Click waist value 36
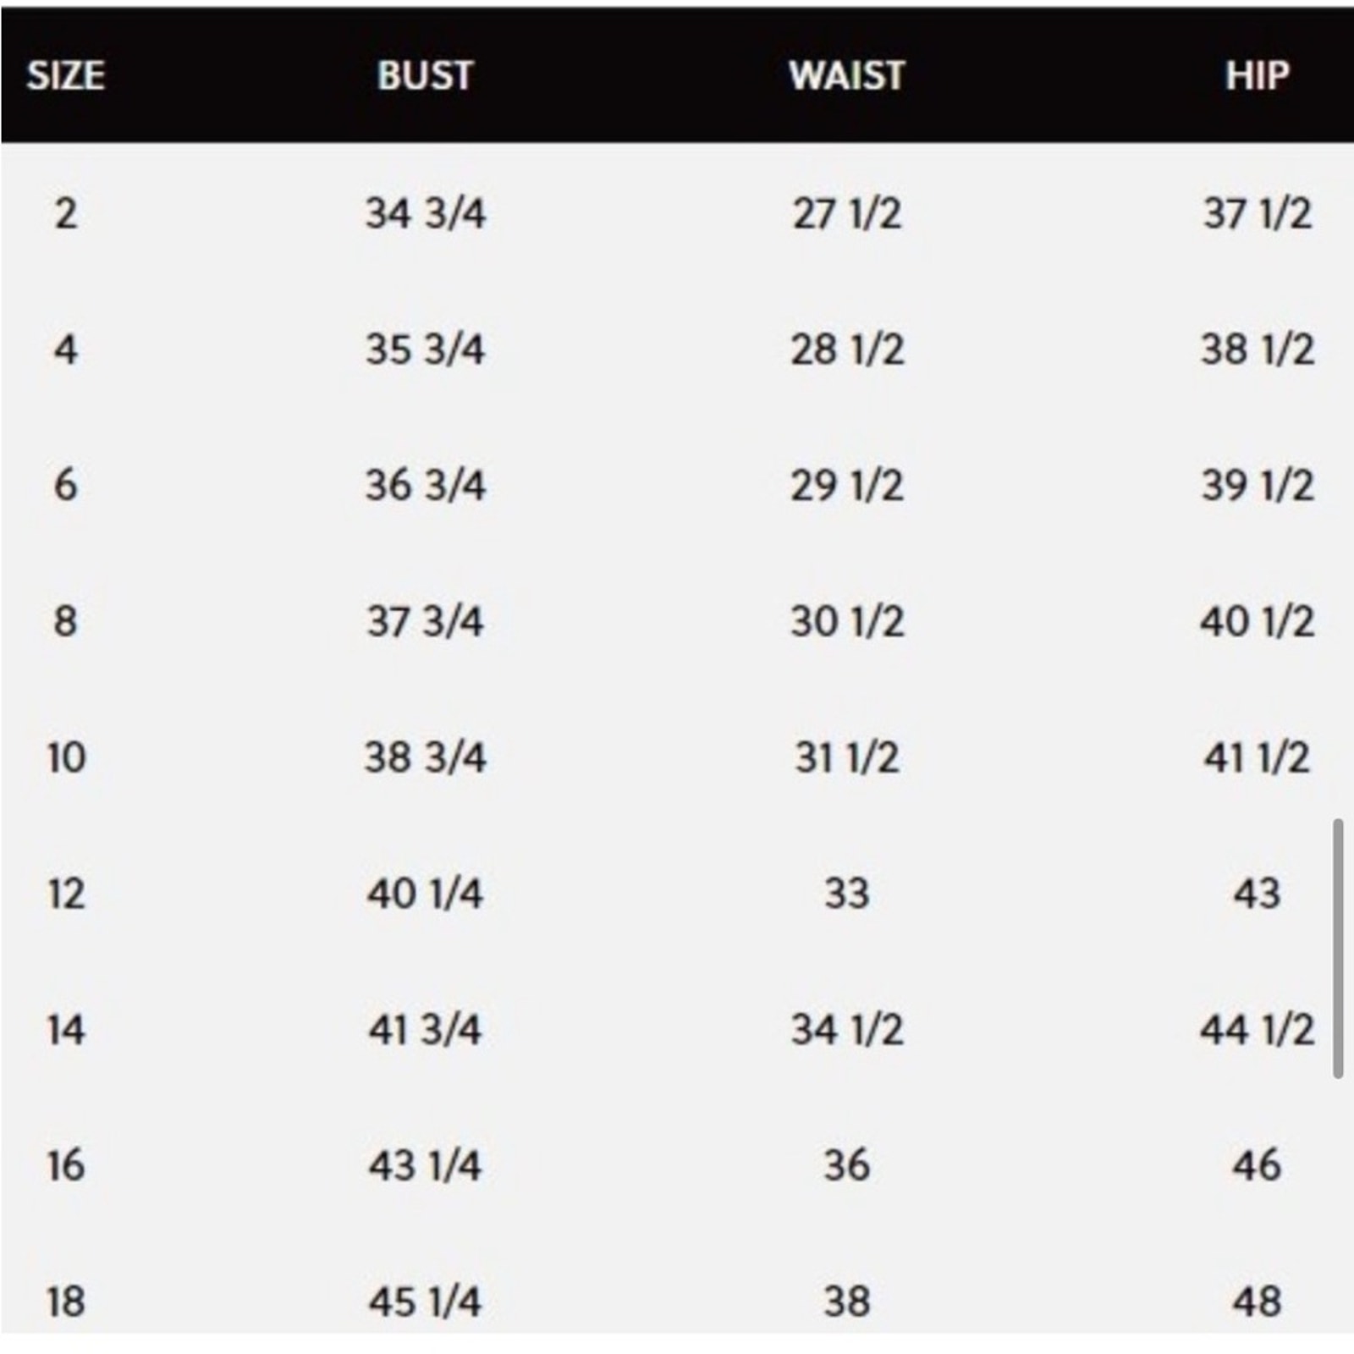Viewport: 1354px width, 1354px height. (x=847, y=1165)
